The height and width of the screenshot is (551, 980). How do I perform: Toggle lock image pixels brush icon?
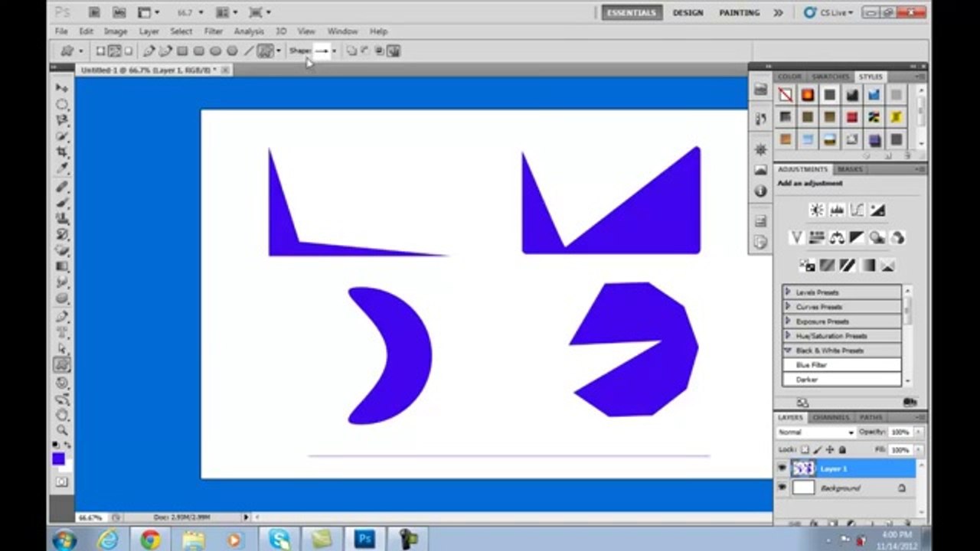pos(818,450)
